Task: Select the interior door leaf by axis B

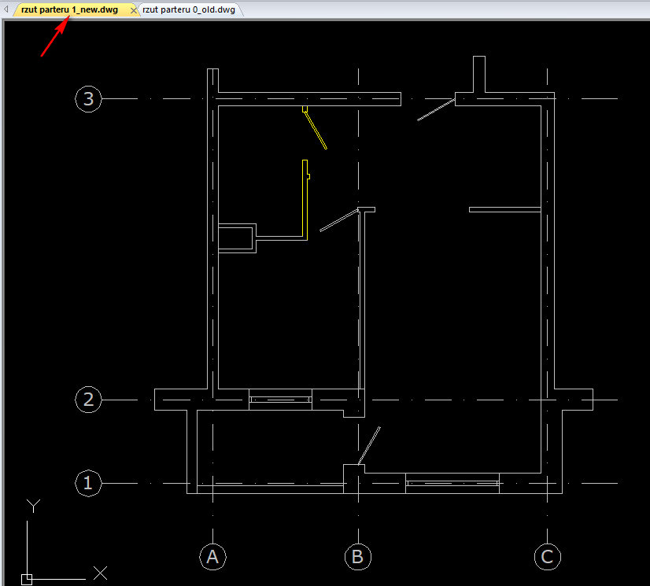Action: coord(338,221)
